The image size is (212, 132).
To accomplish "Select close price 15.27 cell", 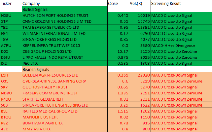I will coord(118,51).
